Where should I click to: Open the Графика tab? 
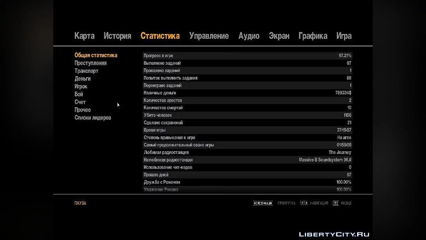313,36
